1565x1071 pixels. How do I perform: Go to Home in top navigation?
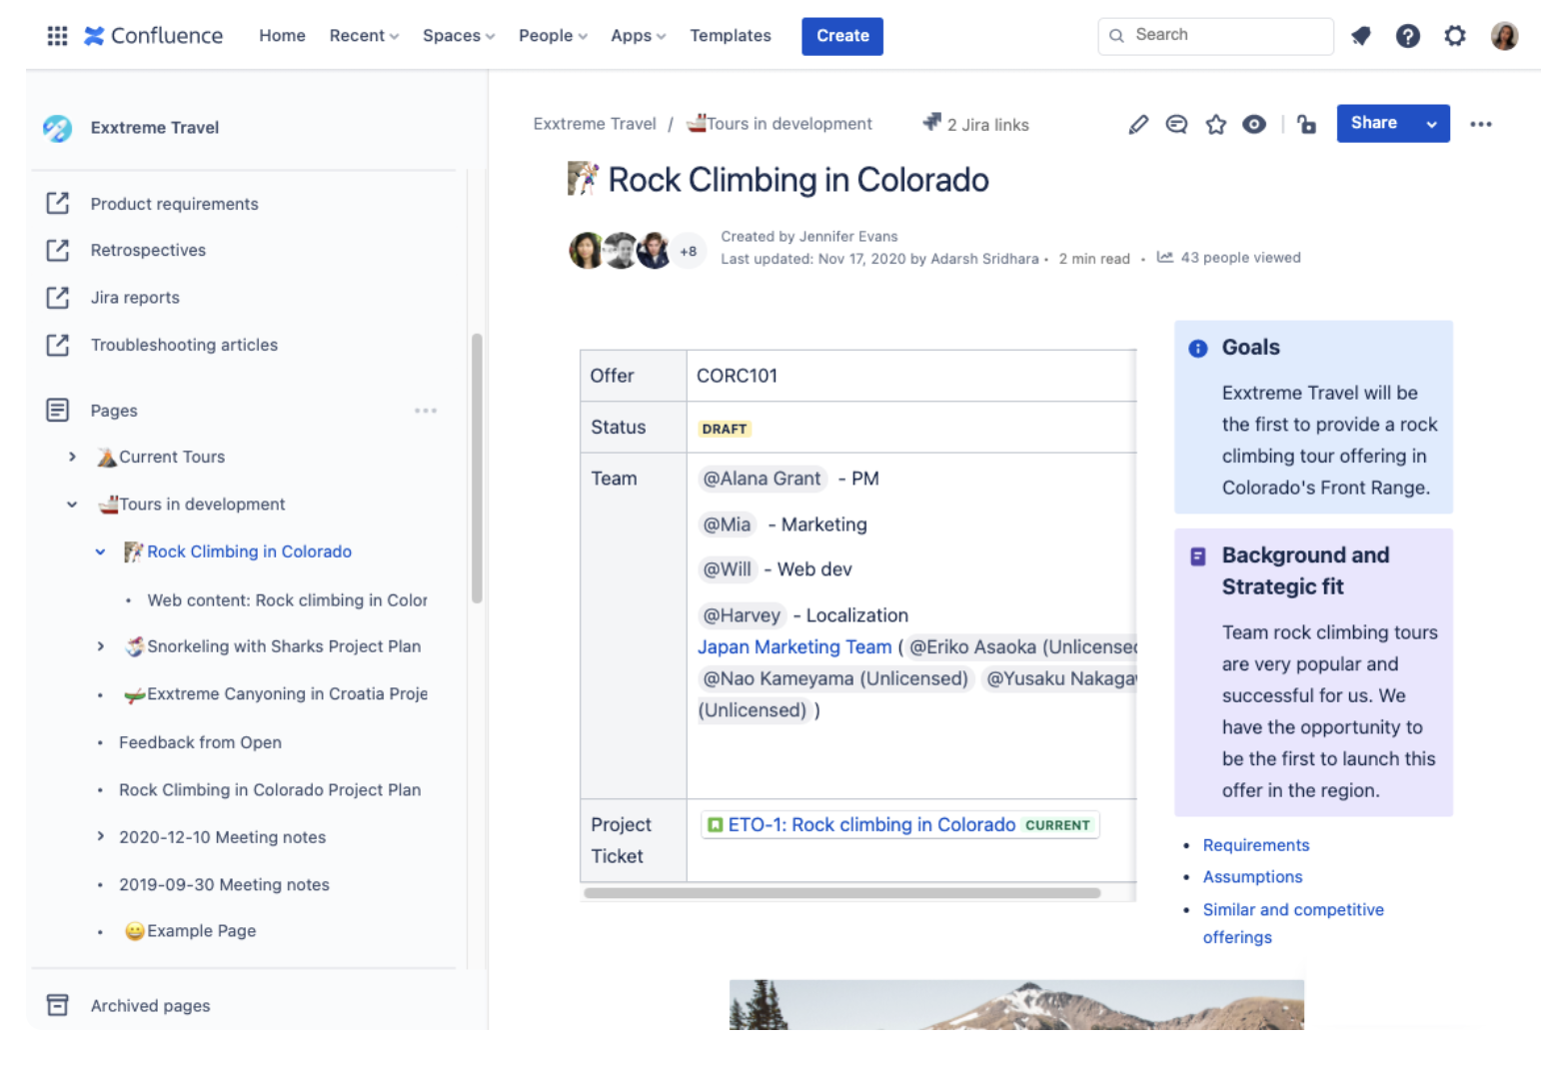(282, 36)
